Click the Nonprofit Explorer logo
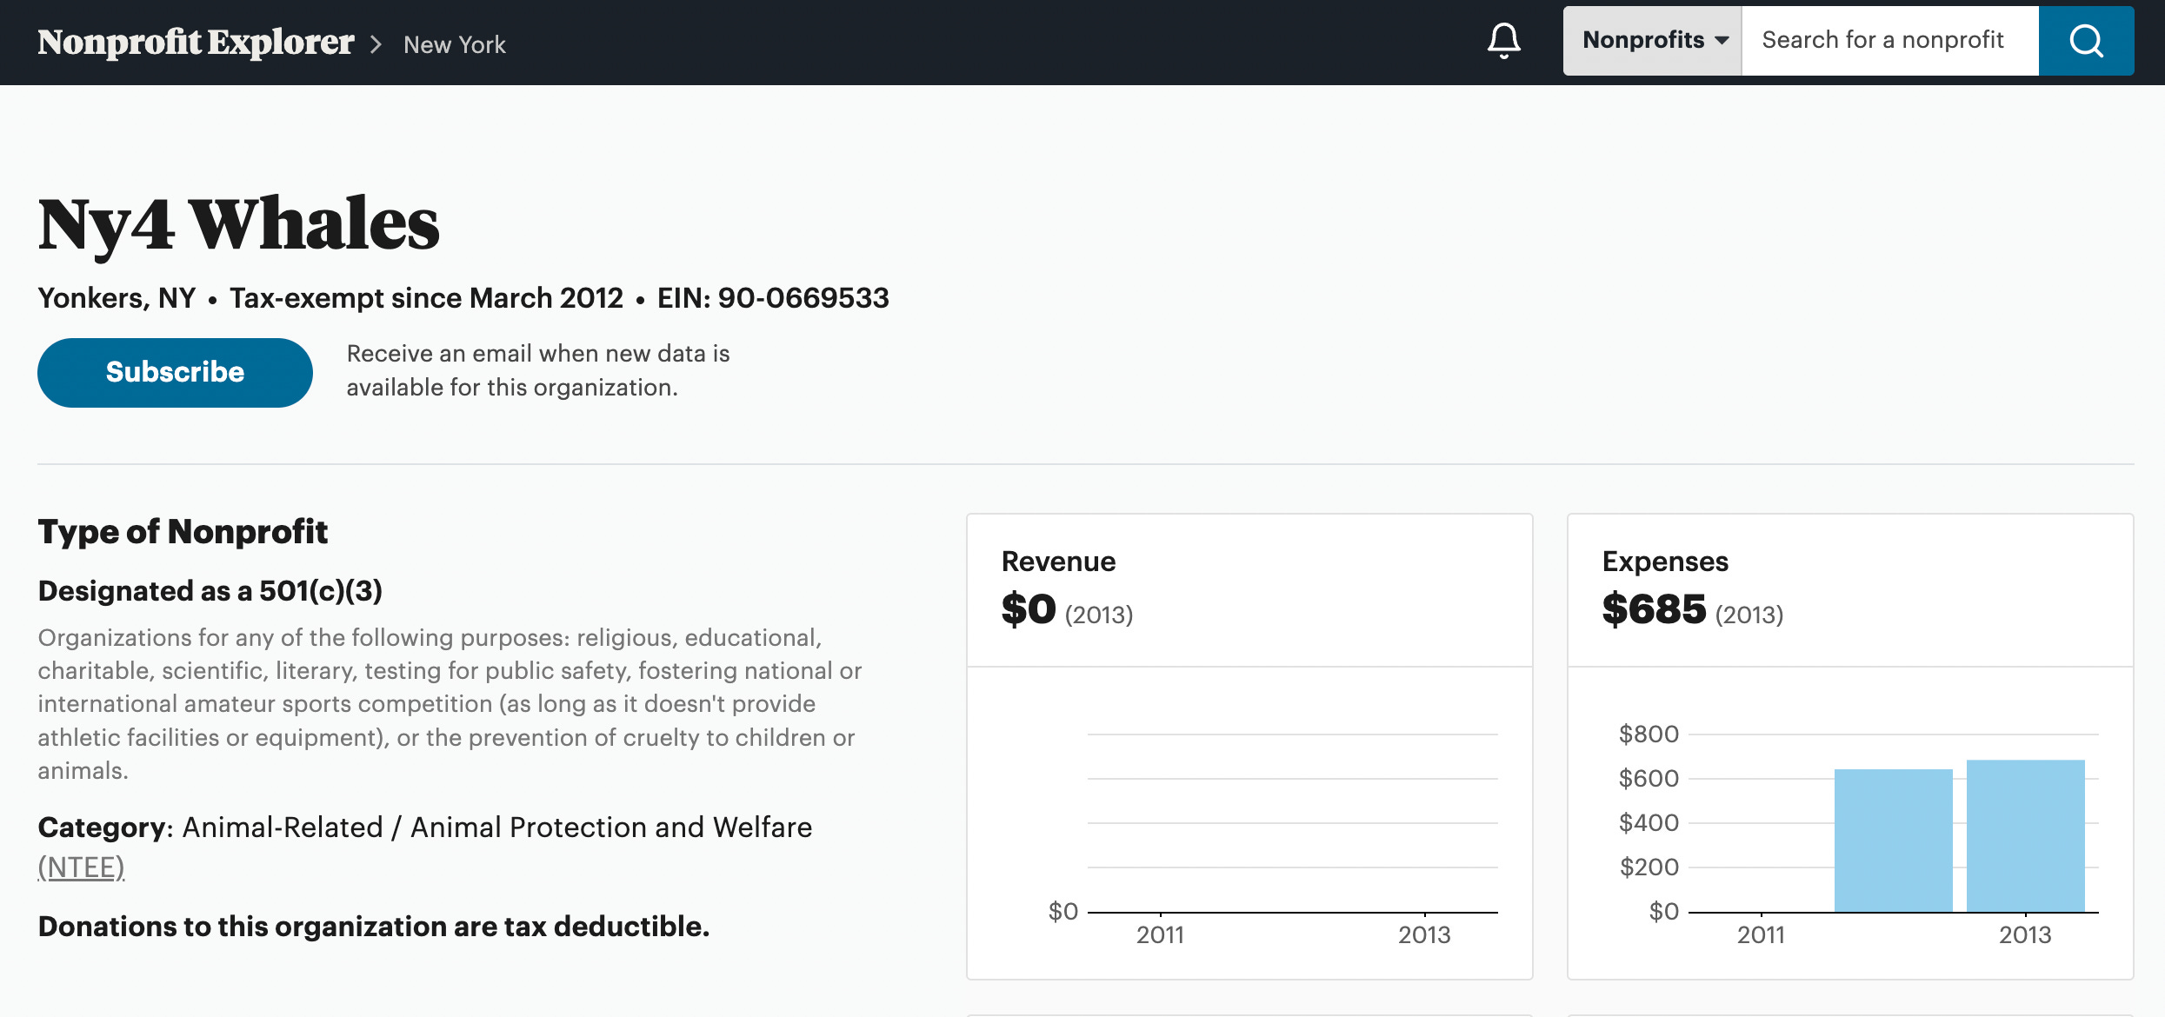 point(196,43)
